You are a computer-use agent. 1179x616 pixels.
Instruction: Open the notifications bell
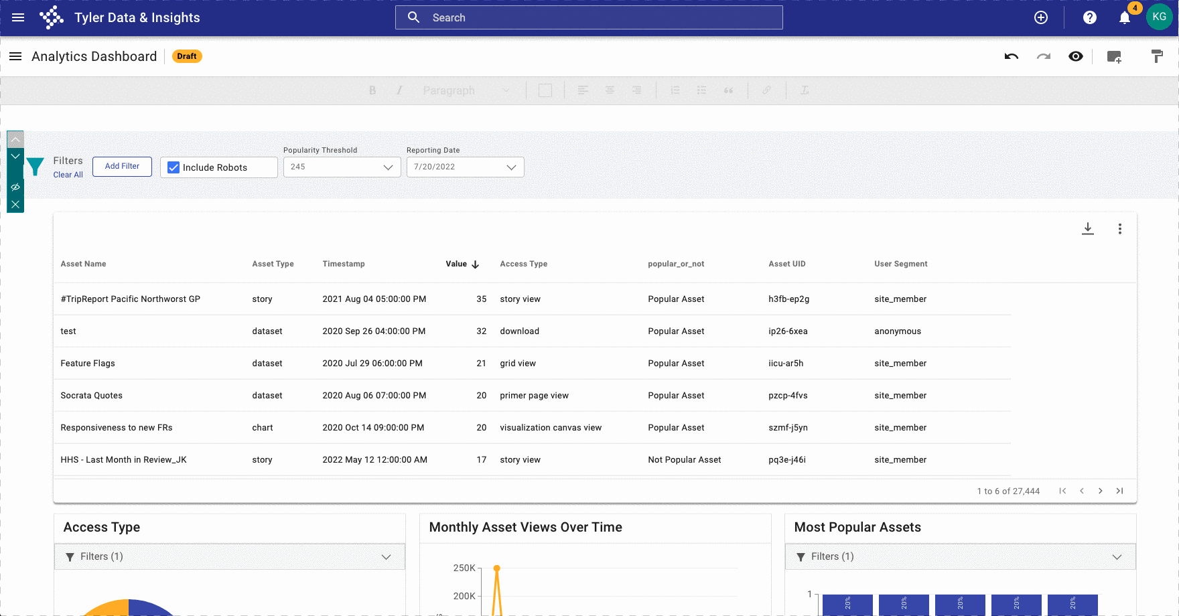coord(1125,18)
